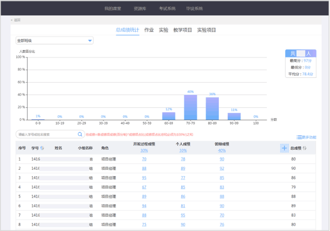Screen dimensions: 330x231
Task: Switch to 实验 tab
Action: (x=163, y=30)
